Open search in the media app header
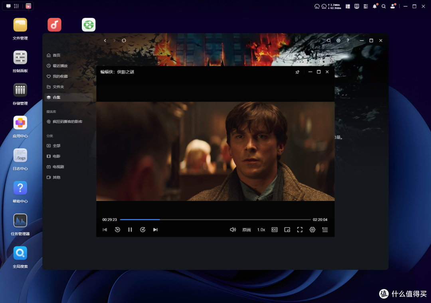The height and width of the screenshot is (303, 431). pos(329,40)
